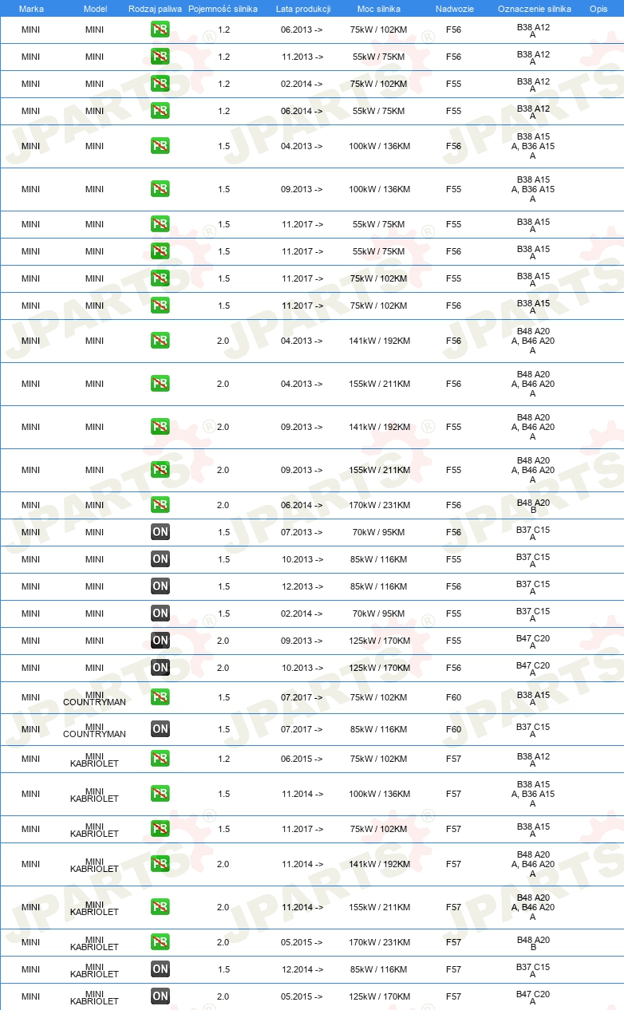The height and width of the screenshot is (1010, 624).
Task: Click PB icon in 06.2014 55kW F55 row
Action: click(160, 111)
